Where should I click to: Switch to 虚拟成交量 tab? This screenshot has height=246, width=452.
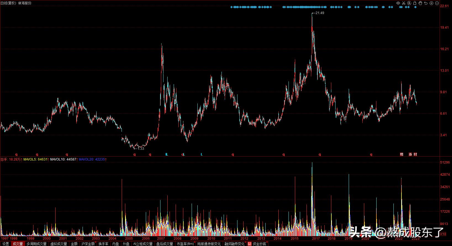pos(59,244)
